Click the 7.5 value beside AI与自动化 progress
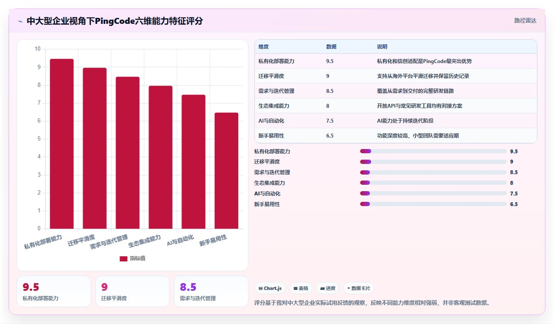Screen dimensions: 554x324 pyautogui.click(x=514, y=194)
